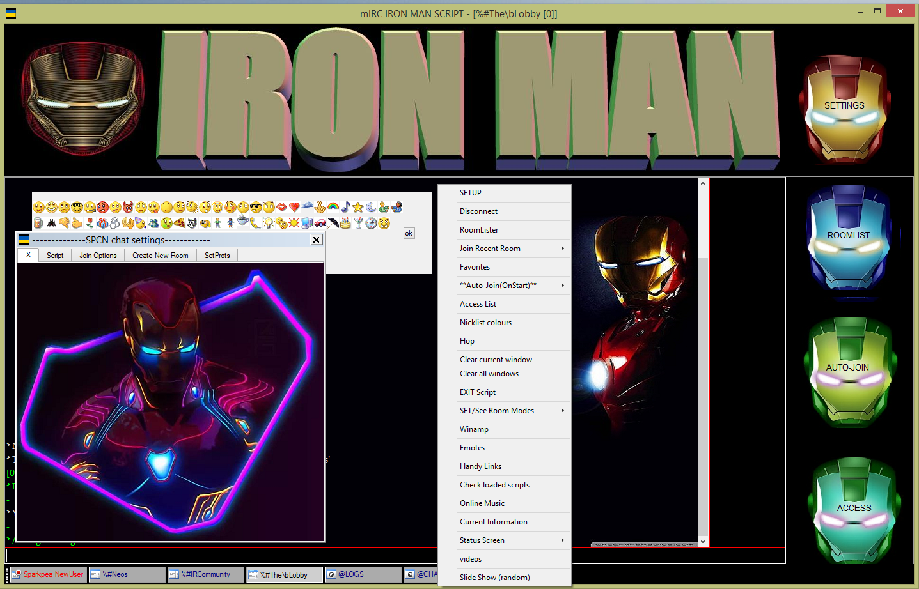Open Favorites from the menu

tap(505, 267)
